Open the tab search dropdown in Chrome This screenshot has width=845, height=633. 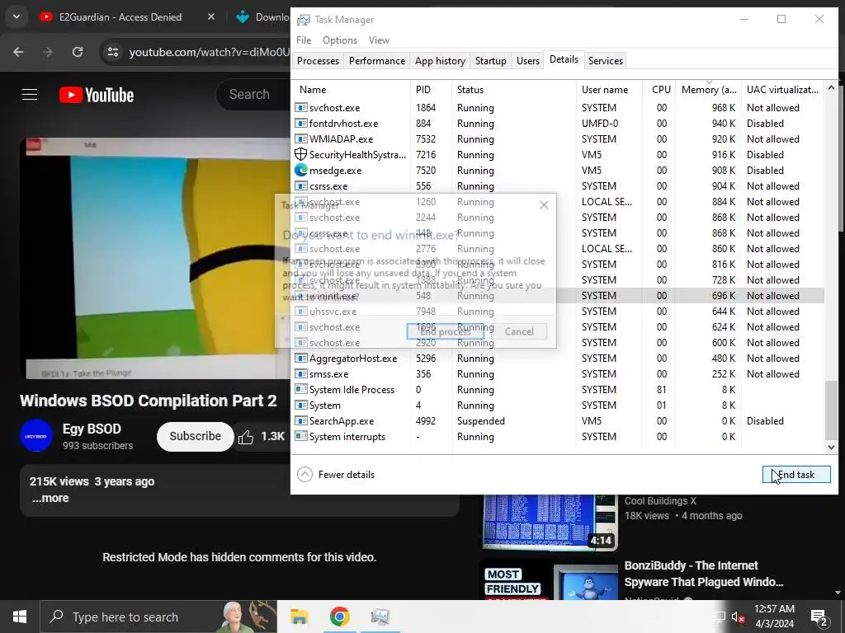tap(17, 16)
